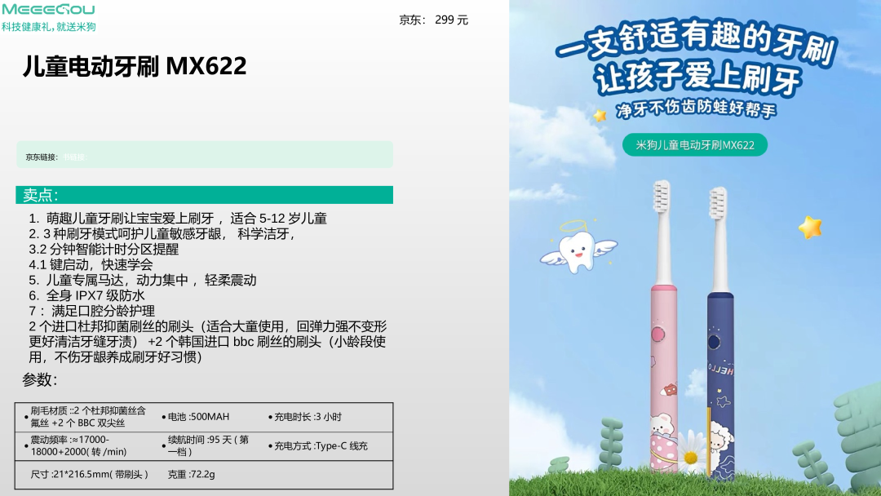The image size is (881, 496).
Task: Click the 科技健康礼 tagline under the logo
Action: coord(48,27)
